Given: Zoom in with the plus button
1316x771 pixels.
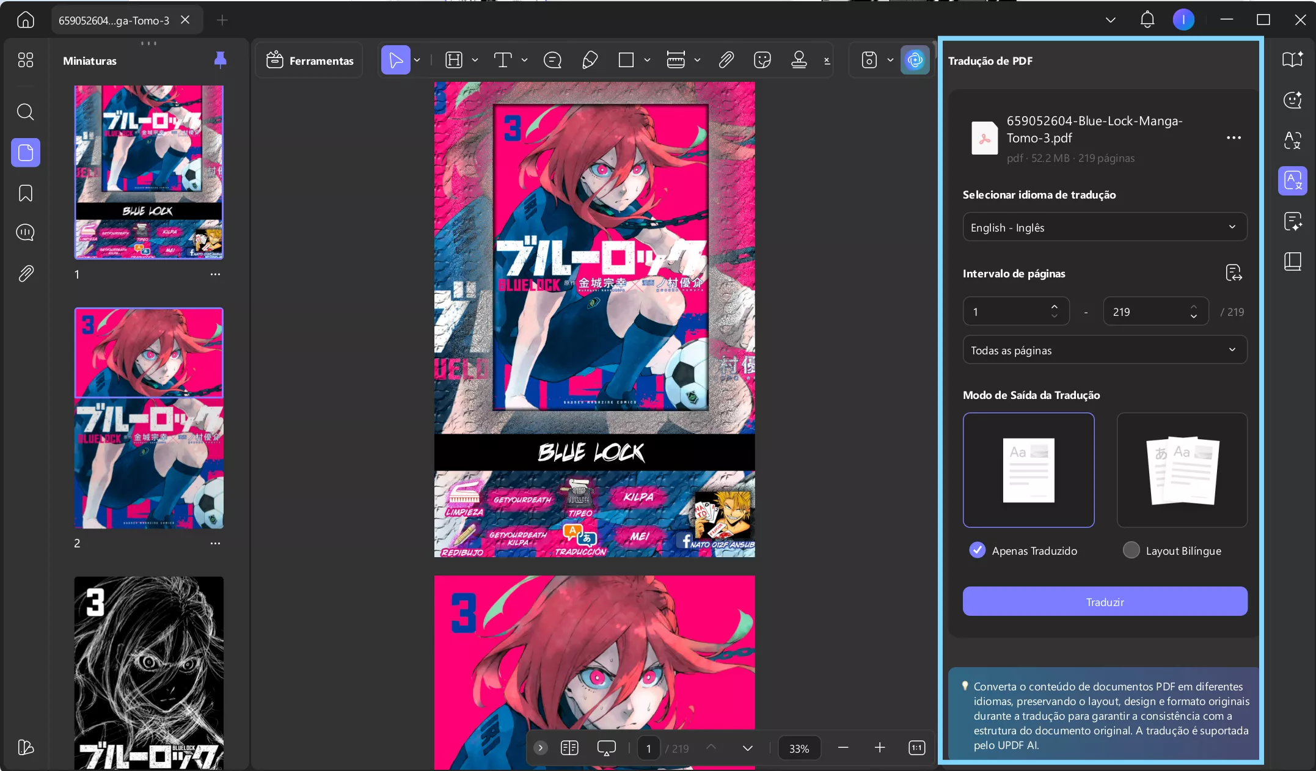Looking at the screenshot, I should (x=880, y=748).
